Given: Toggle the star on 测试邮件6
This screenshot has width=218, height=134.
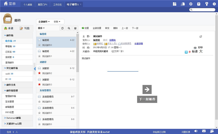Looking at the screenshot, I should tap(39, 124).
